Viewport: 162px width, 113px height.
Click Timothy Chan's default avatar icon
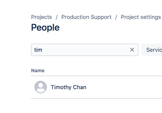(x=40, y=87)
